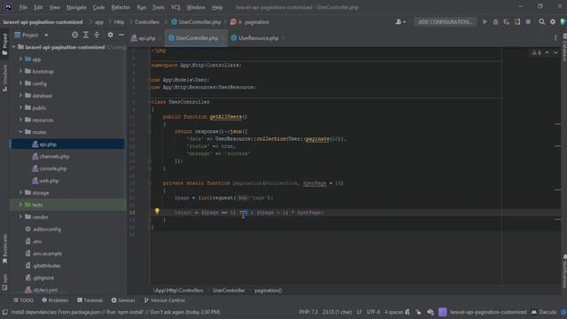Open the Refactor menu
Viewport: 567px width, 319px height.
click(120, 7)
